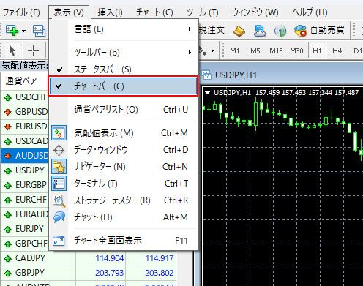Screen dimensions: 363x286
Task: Open the dropdown arrow beside the new chart icon
Action: pos(23,31)
